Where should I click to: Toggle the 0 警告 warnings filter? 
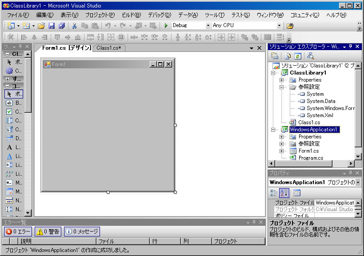tap(48, 231)
